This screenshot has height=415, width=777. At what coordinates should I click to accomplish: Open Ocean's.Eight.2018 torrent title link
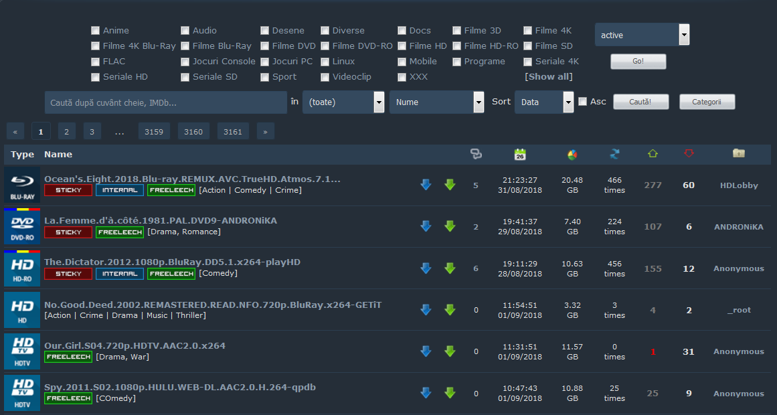192,179
